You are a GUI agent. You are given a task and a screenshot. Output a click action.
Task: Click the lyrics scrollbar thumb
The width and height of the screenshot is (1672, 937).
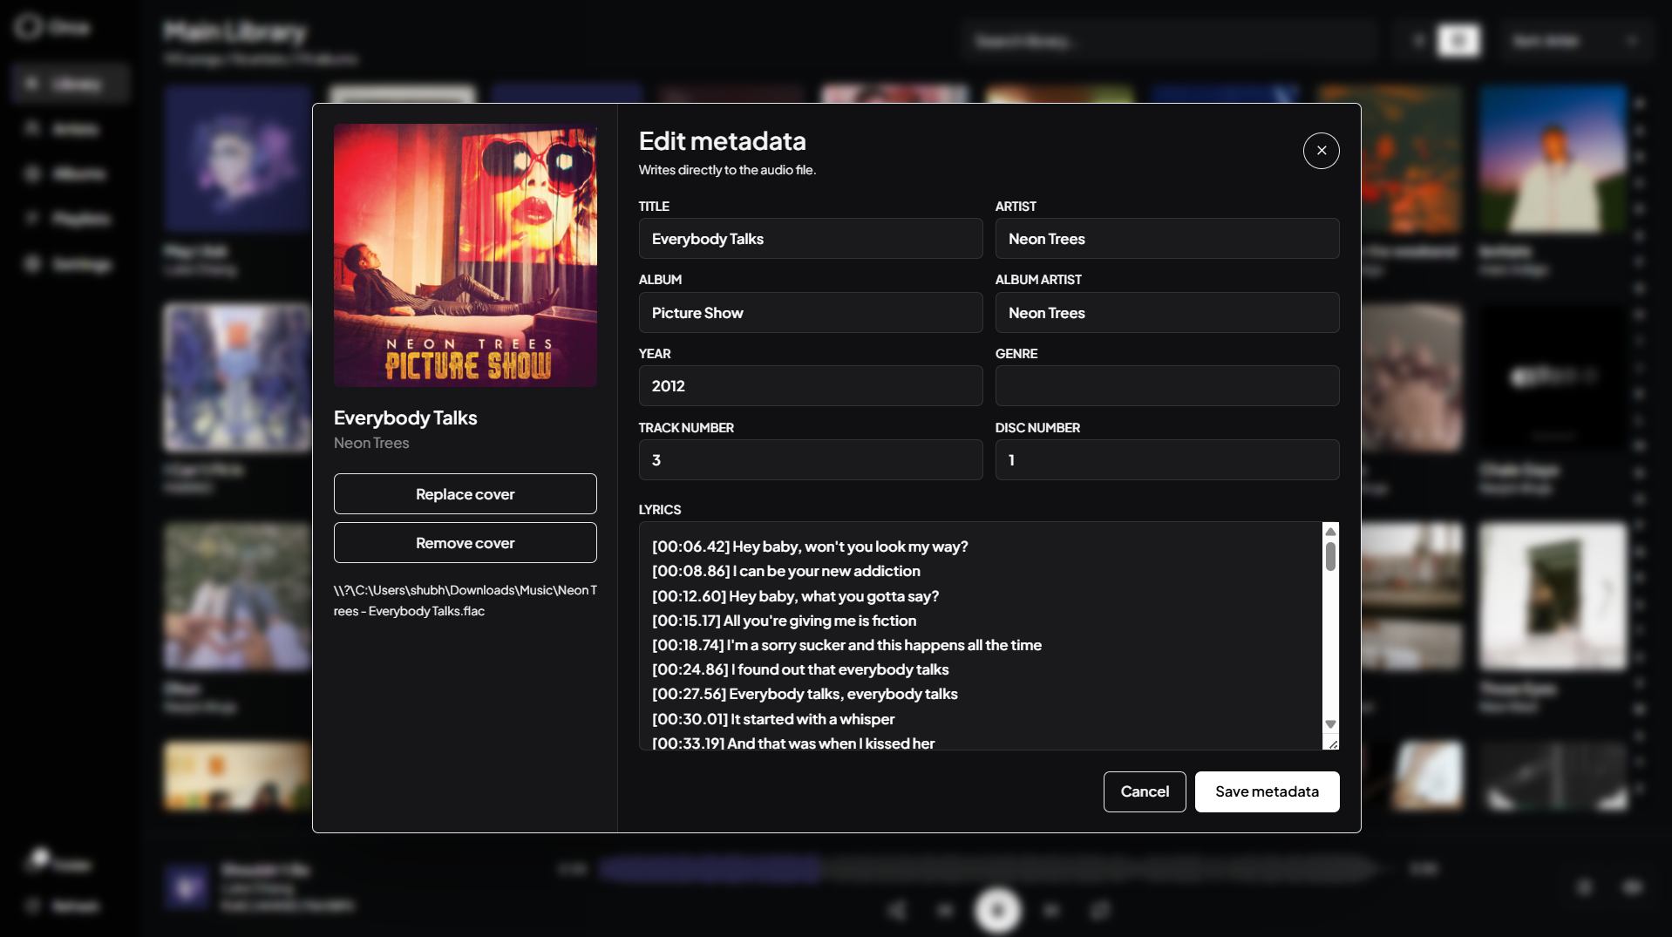tap(1330, 557)
